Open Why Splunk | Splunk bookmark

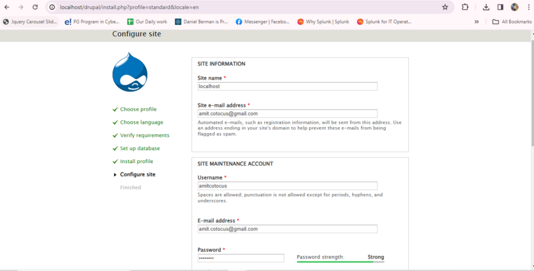point(323,22)
